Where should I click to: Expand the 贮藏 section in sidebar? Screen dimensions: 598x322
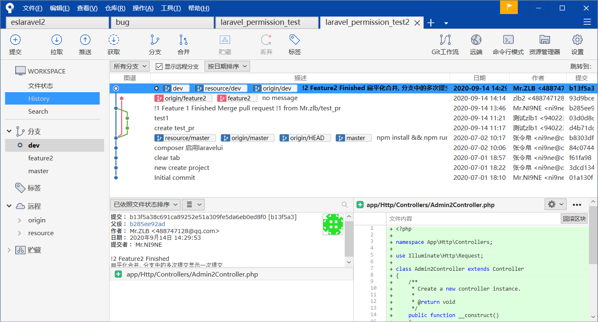(x=10, y=250)
